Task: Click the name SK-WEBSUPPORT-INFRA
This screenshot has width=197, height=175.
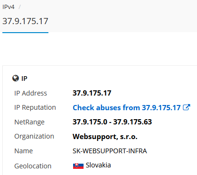Action: pyautogui.click(x=110, y=151)
